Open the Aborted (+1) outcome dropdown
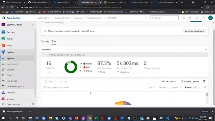The width and height of the screenshot is (215, 121). [x=192, y=87]
